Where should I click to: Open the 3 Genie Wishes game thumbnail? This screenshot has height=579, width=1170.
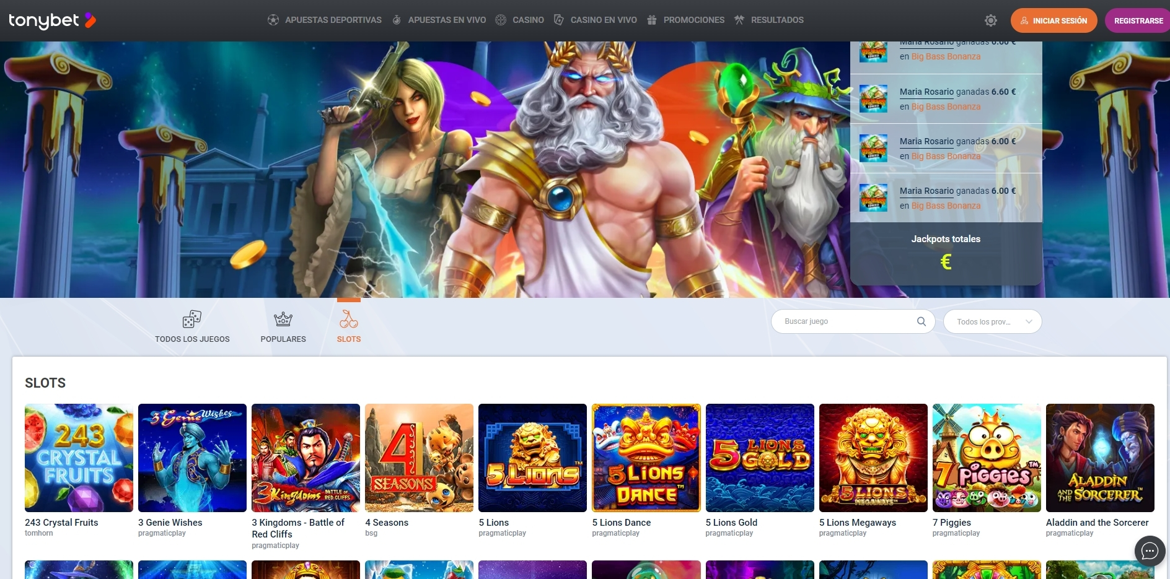(192, 458)
